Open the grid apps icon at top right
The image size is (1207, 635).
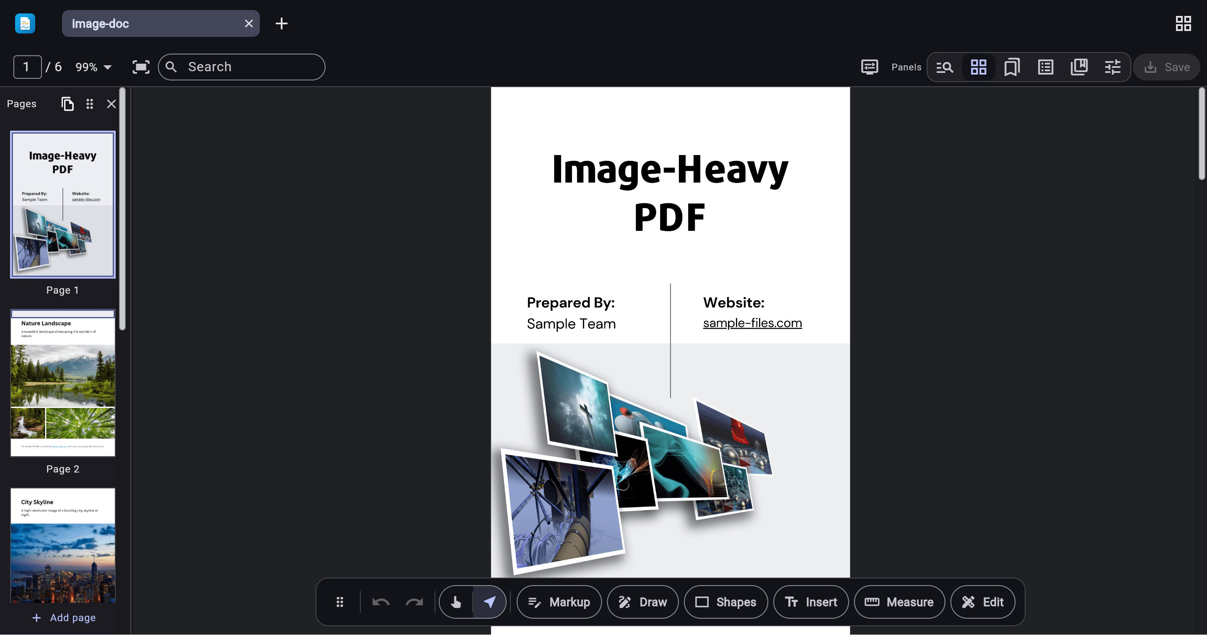pyautogui.click(x=1183, y=23)
